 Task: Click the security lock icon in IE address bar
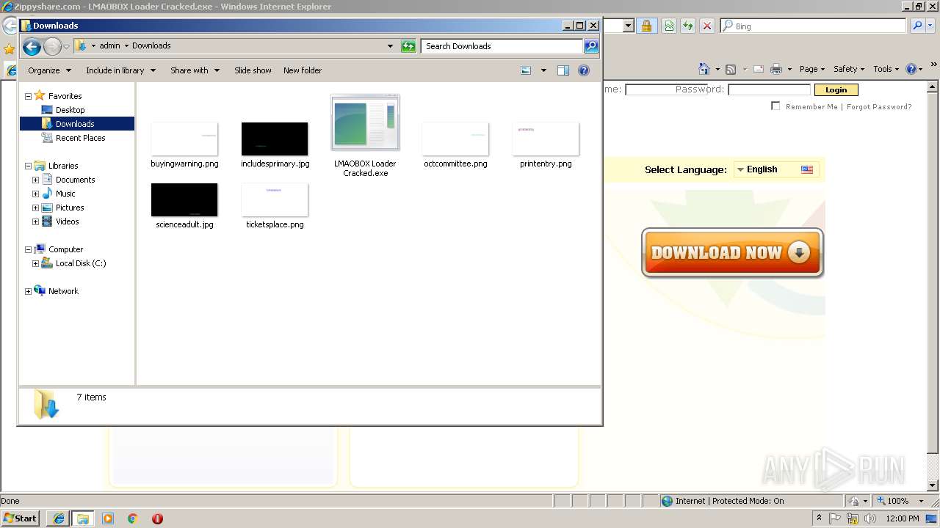(x=646, y=26)
